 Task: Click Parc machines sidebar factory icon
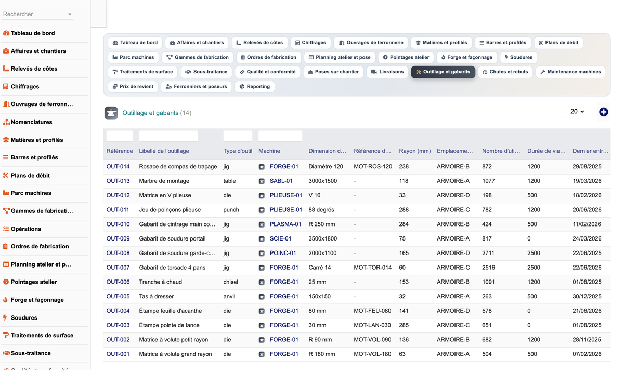(6, 193)
